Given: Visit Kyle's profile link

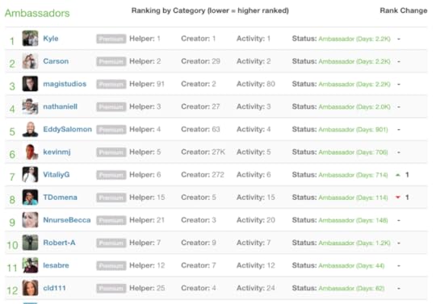Looking at the screenshot, I should [x=51, y=39].
